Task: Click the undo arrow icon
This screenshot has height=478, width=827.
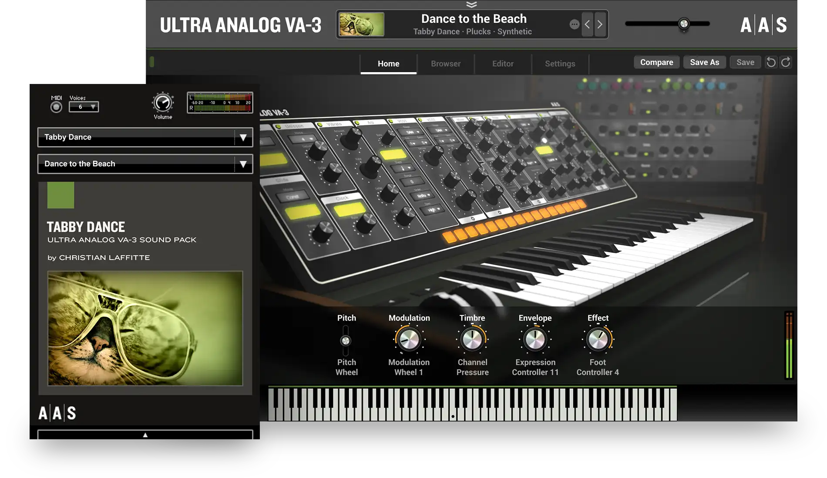Action: coord(771,62)
